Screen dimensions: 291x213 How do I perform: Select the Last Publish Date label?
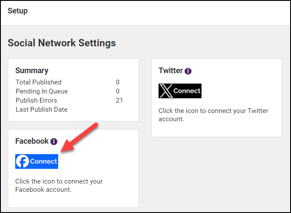tap(42, 110)
